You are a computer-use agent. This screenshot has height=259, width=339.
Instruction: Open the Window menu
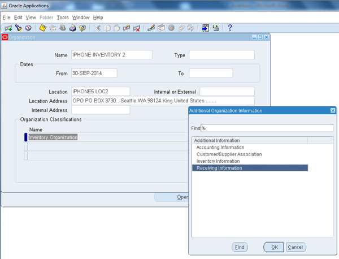(x=81, y=18)
